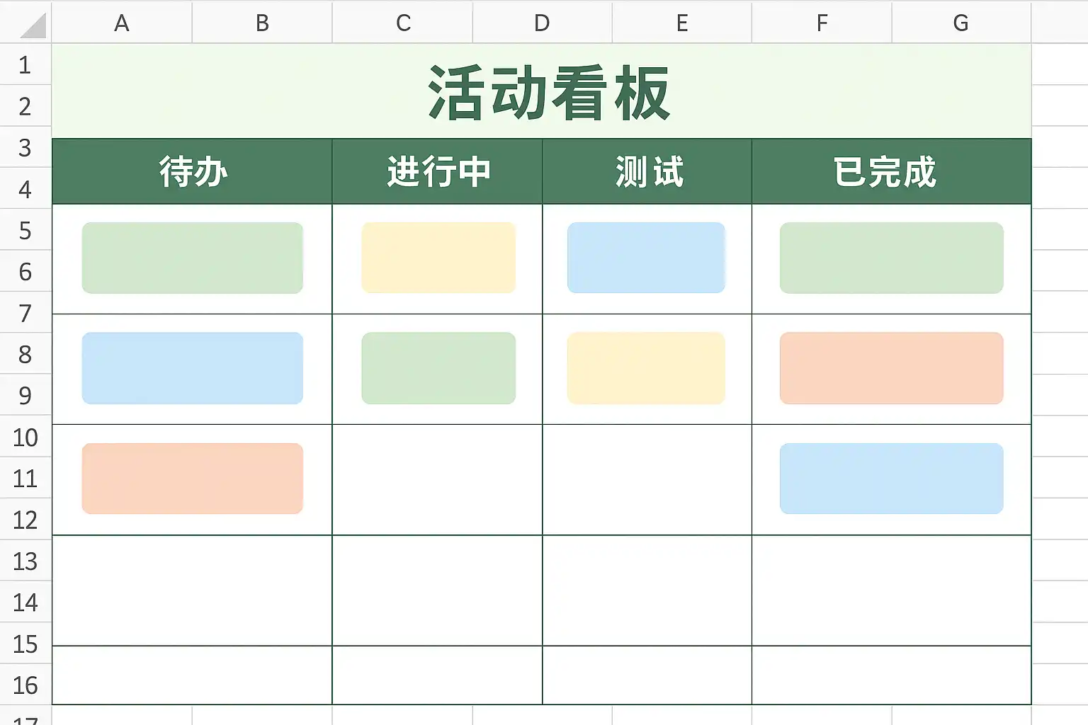
Task: Select the yellow card under 进行中
Action: (x=438, y=258)
